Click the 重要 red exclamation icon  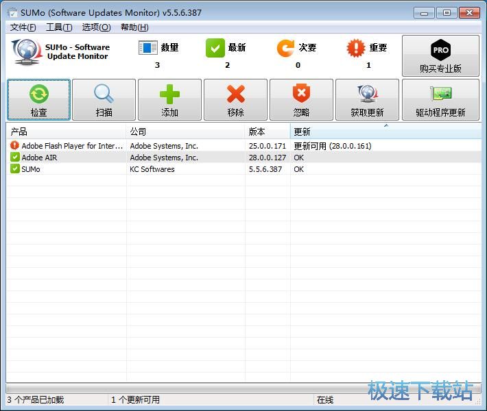tap(356, 48)
